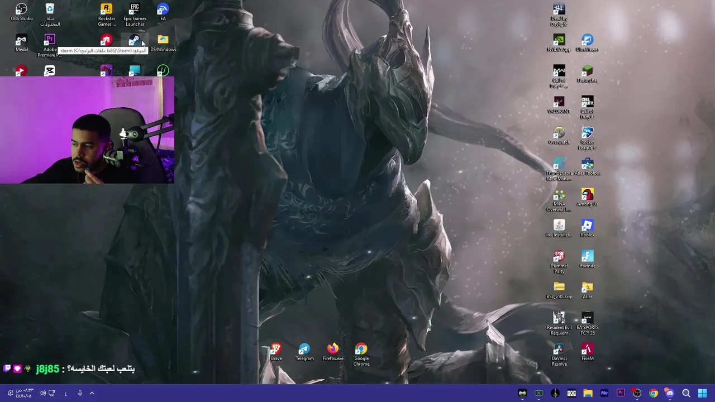Open the EA app desktop shortcut
715x402 pixels.
163,12
